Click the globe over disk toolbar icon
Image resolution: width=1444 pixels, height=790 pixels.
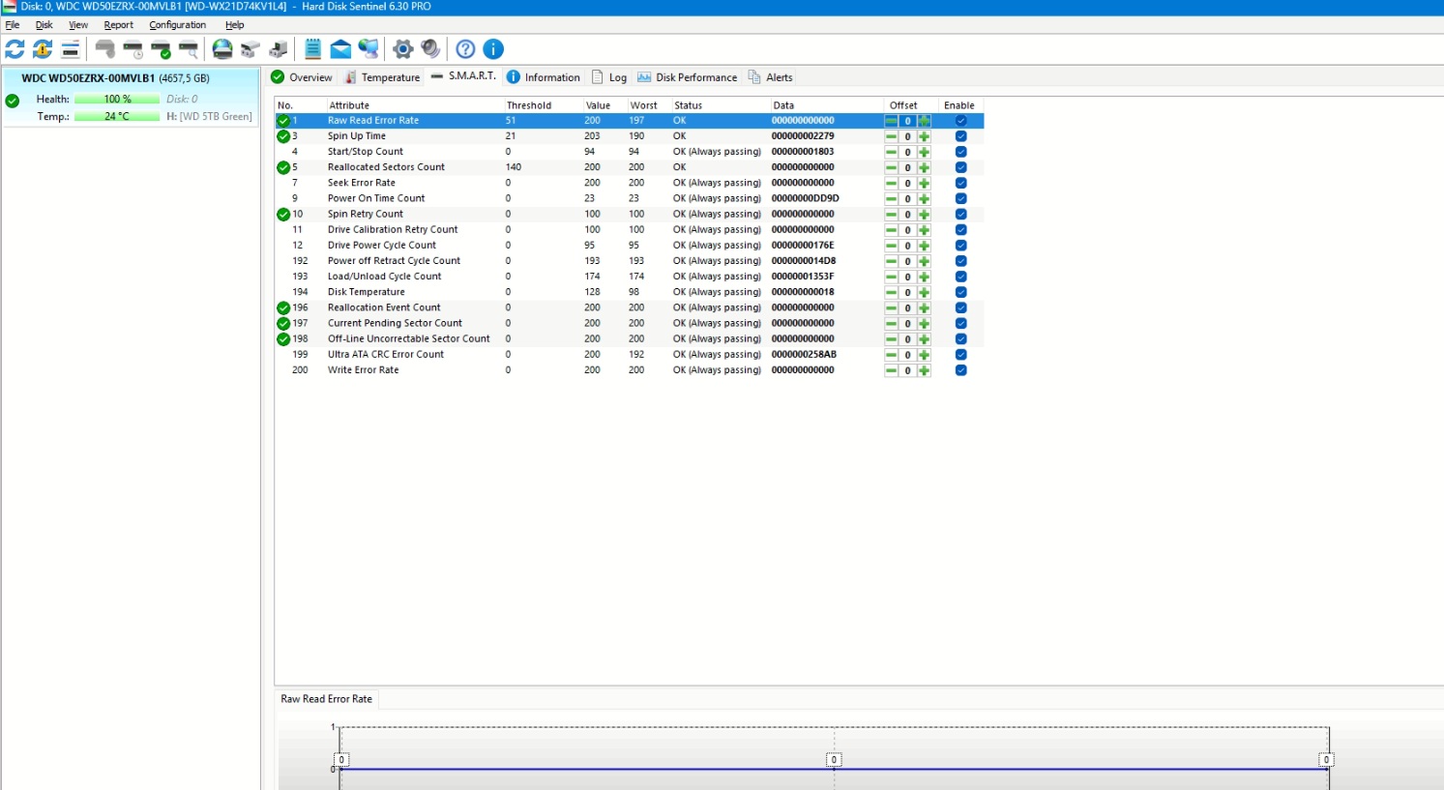click(222, 49)
